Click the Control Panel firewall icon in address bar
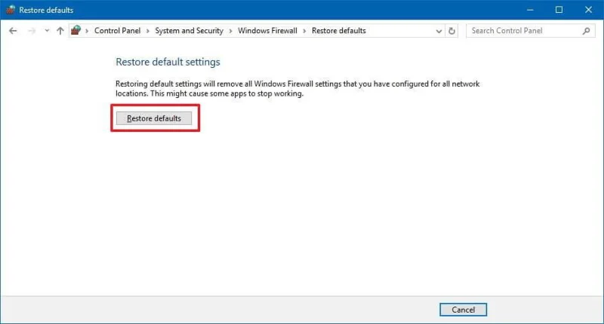 (x=76, y=30)
